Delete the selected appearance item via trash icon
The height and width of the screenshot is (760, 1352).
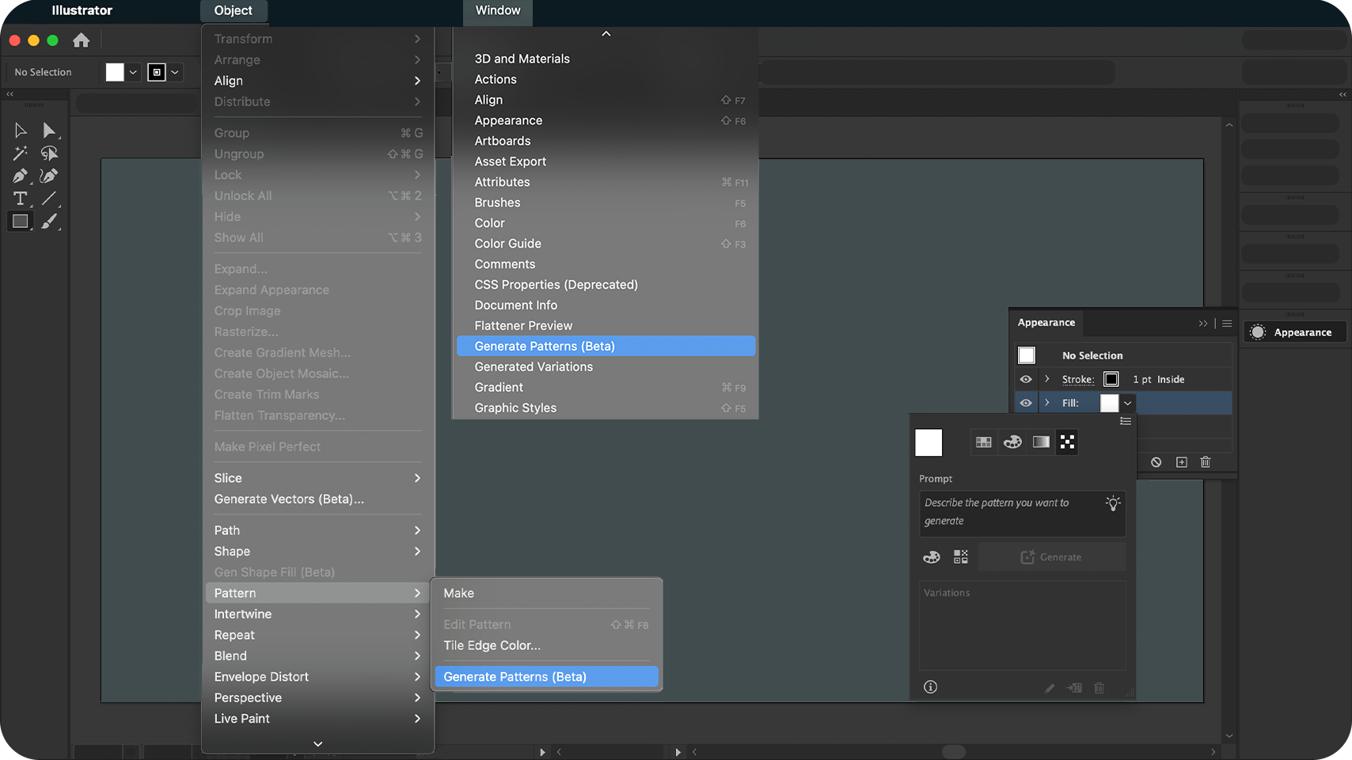pyautogui.click(x=1206, y=462)
